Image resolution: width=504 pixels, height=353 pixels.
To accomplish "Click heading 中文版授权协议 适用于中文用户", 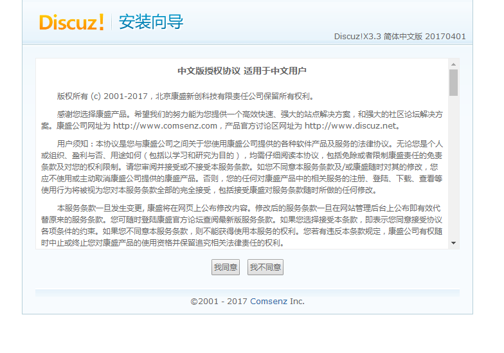I will 242,71.
